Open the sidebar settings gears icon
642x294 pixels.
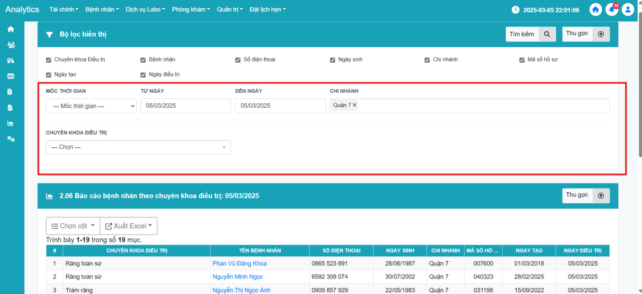pos(11,139)
